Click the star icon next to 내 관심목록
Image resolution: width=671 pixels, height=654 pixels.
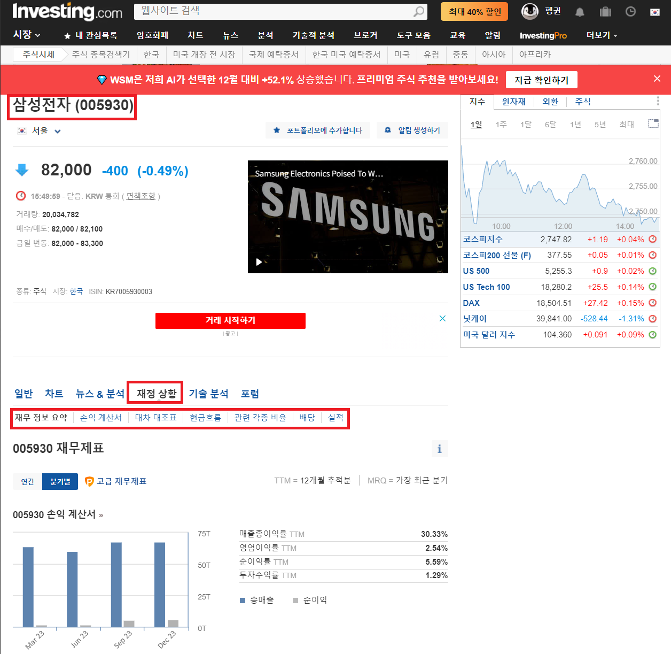pos(67,36)
